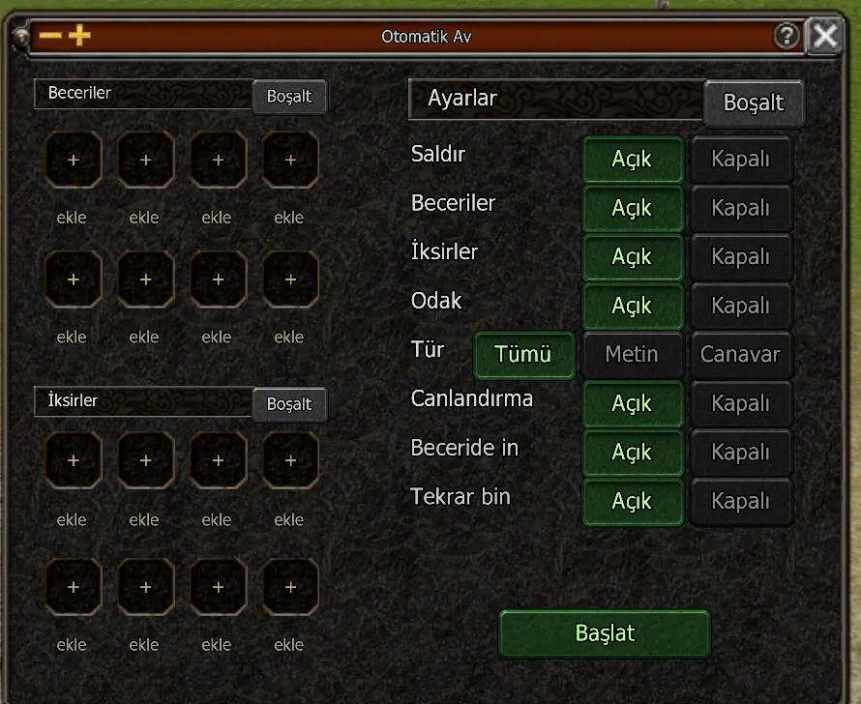Add a potion to the first İksirler top-row slot

tap(73, 460)
